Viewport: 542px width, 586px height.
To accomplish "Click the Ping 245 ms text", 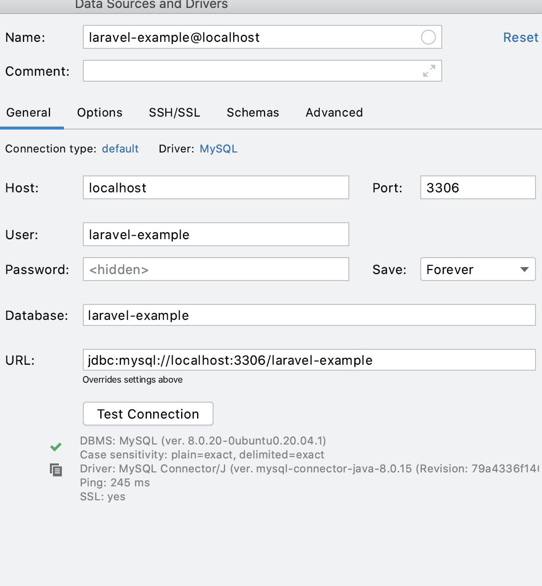I will (x=115, y=482).
